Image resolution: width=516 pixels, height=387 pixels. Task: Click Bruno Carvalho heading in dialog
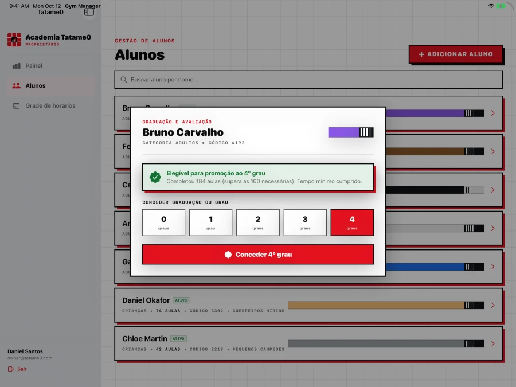tap(183, 132)
